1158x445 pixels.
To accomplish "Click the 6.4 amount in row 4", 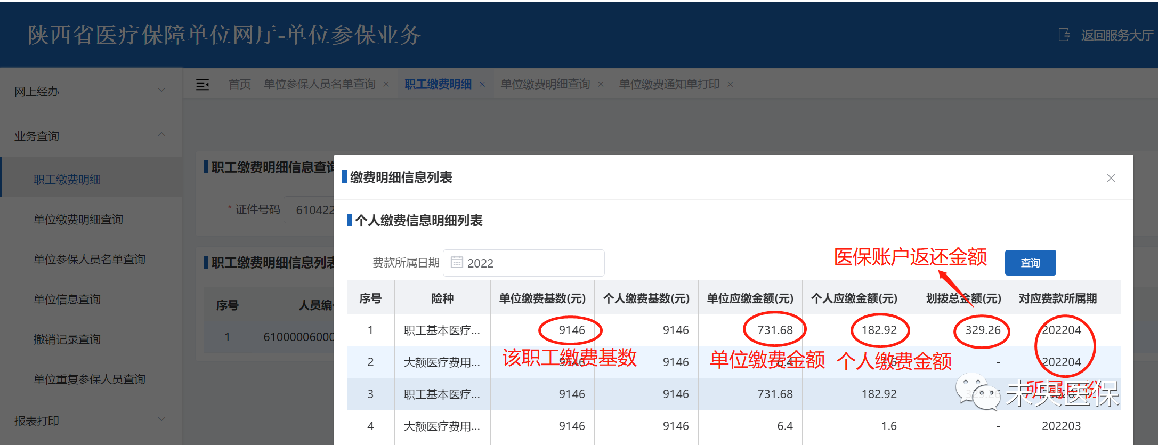I will pyautogui.click(x=784, y=426).
